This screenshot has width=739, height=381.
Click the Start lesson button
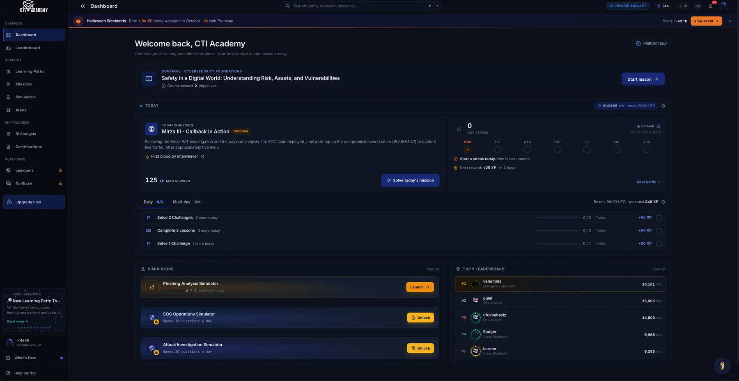[643, 79]
